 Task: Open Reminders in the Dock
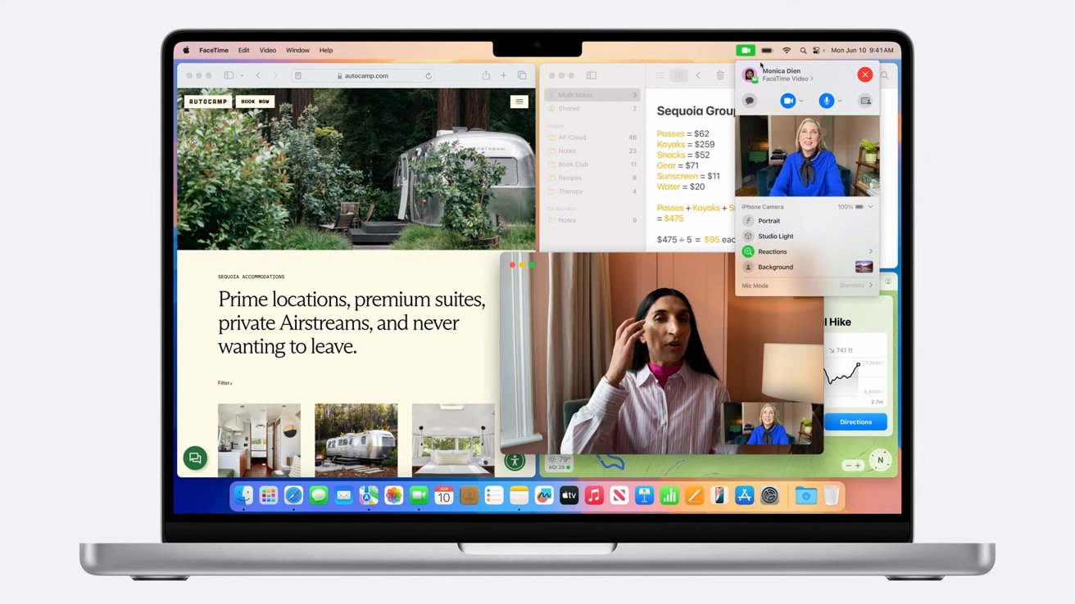coord(494,495)
